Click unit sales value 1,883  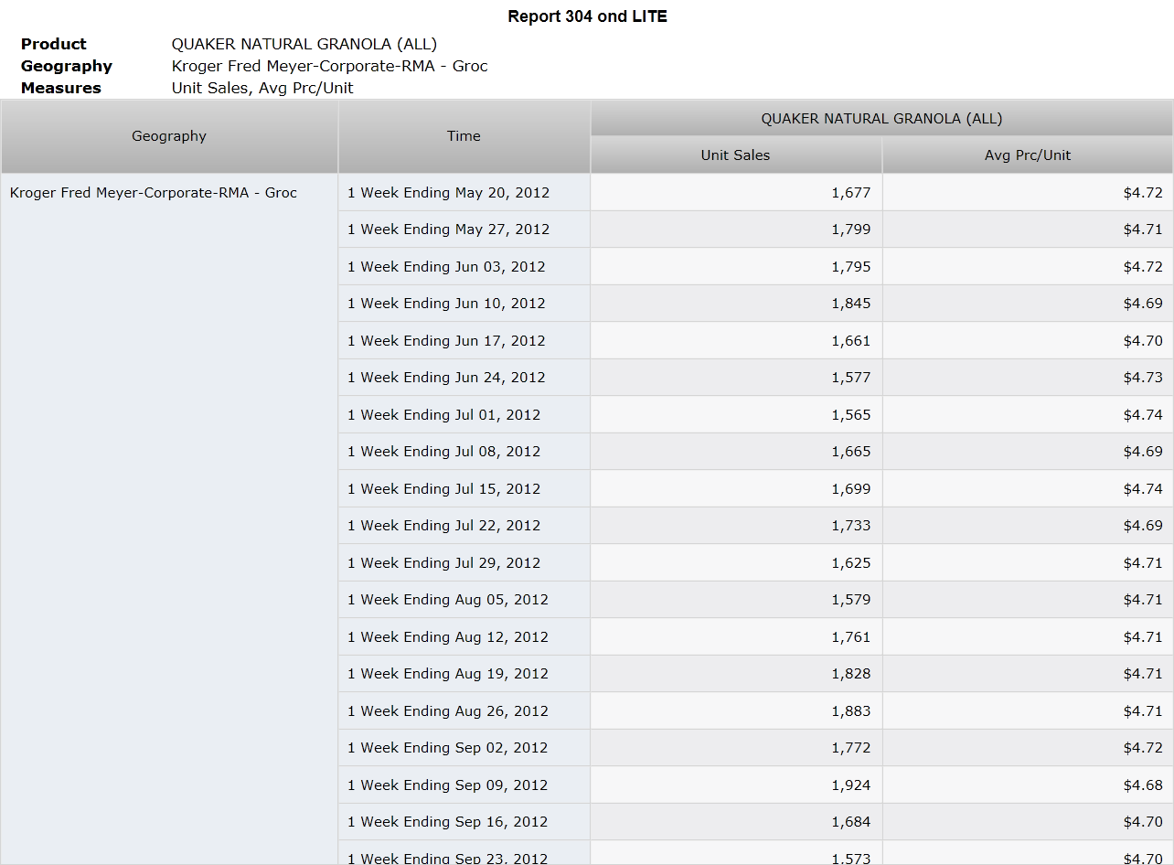click(x=851, y=711)
